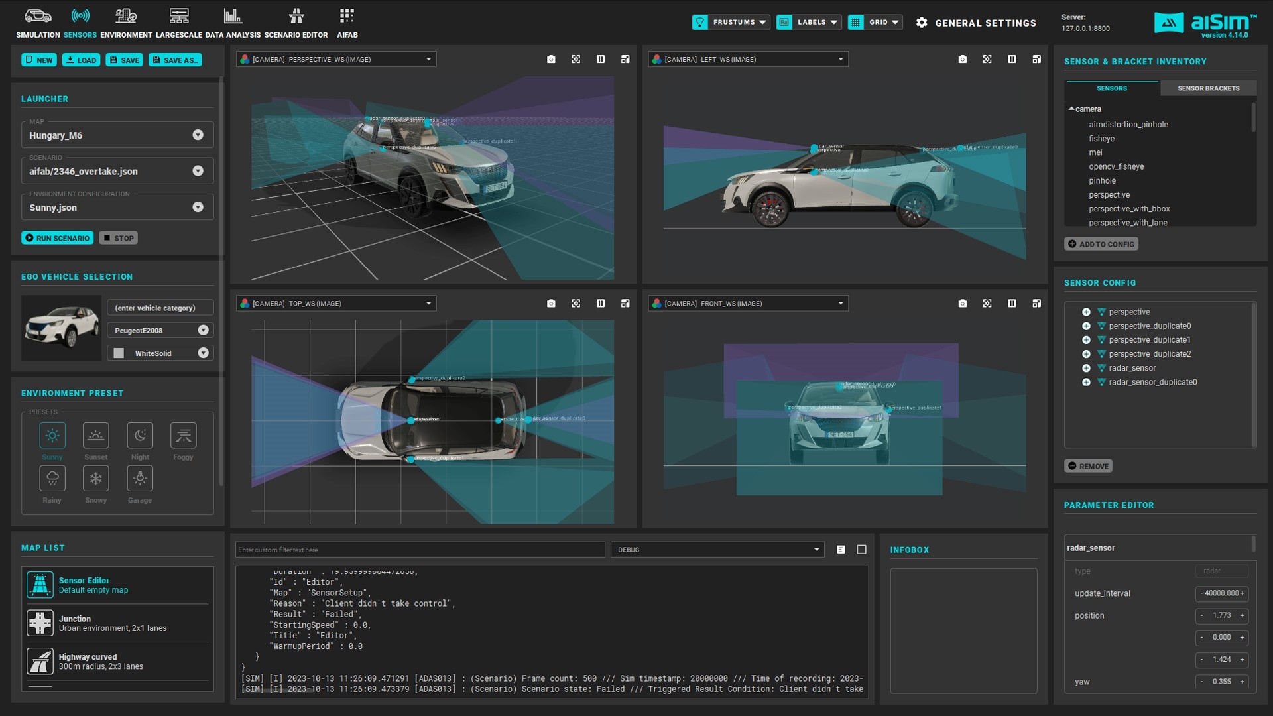Screen dimensions: 1273x716
Task: Switch to the Sensor Brackets tab
Action: coord(1208,88)
